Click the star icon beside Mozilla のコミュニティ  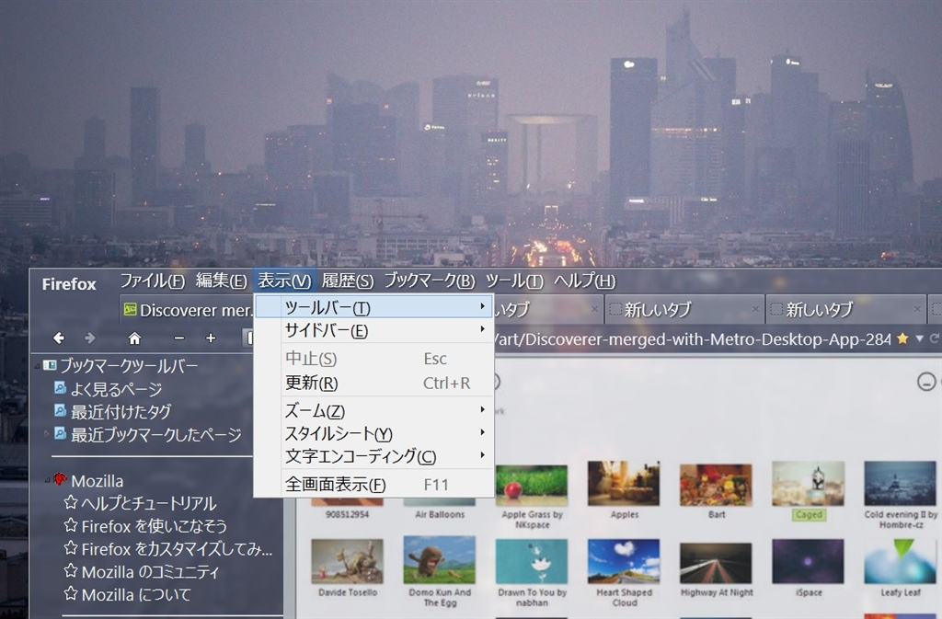[71, 570]
